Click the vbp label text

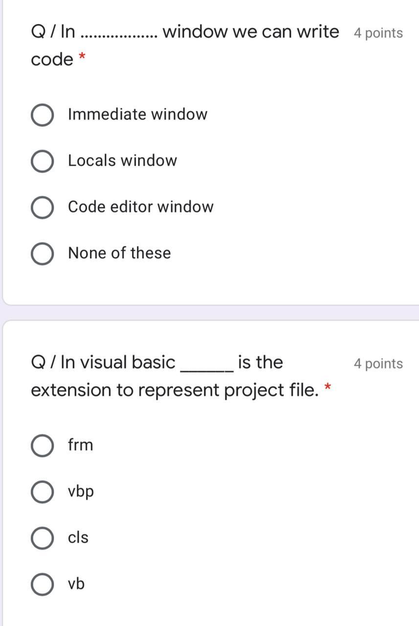tap(81, 492)
